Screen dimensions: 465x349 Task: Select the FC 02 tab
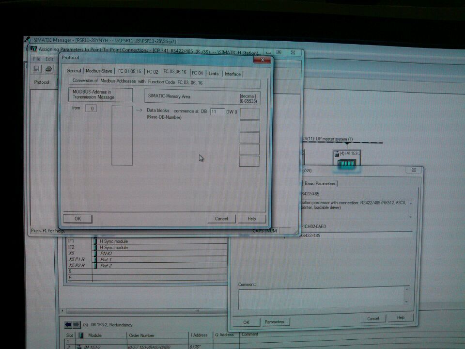(x=153, y=72)
